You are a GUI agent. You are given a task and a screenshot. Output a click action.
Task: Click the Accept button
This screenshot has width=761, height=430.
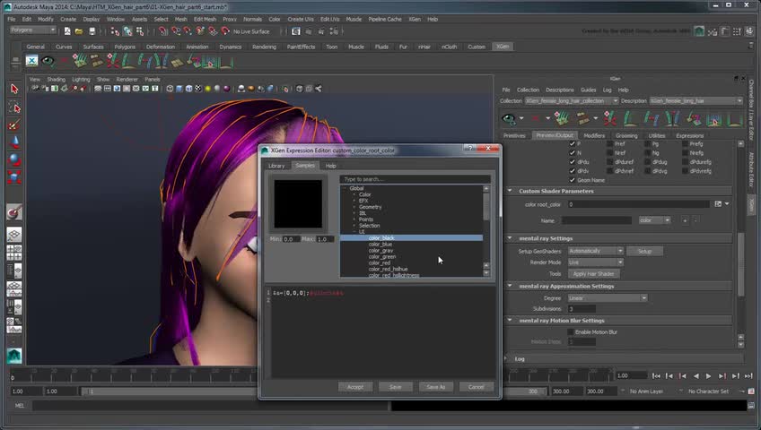click(355, 387)
